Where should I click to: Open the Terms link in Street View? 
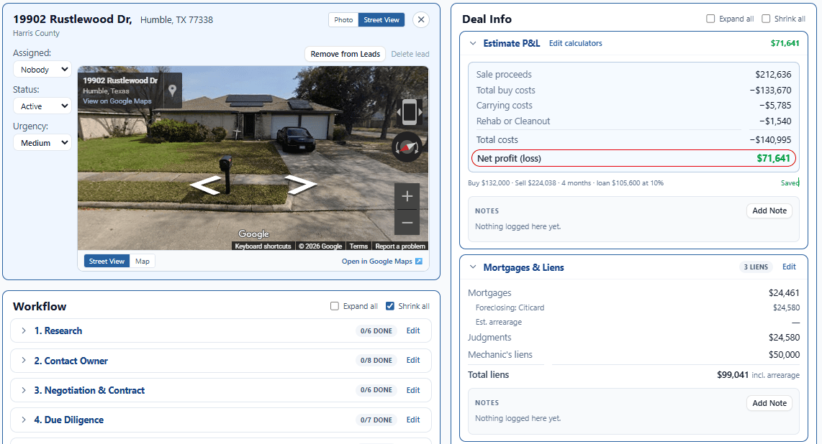tap(358, 246)
